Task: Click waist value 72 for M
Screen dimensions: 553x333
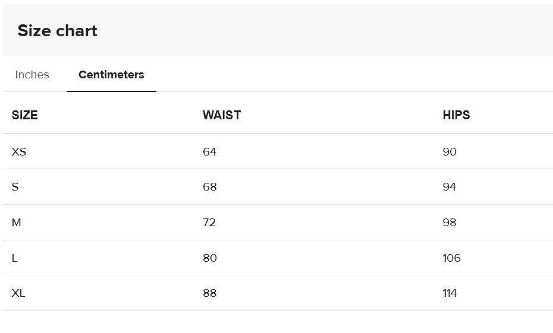Action: click(209, 223)
